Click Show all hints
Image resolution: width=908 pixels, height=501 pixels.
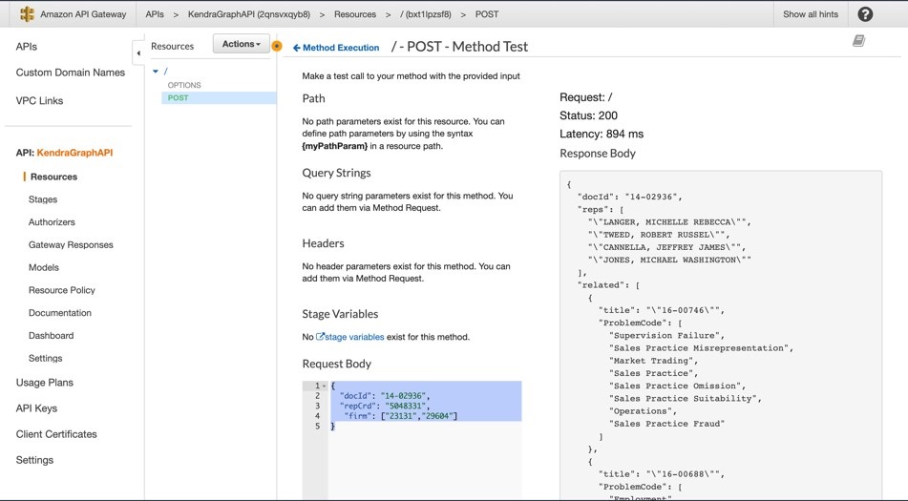[811, 14]
